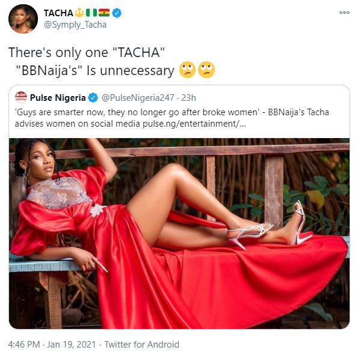Open the quoted tweet's red dress photo
358x353 pixels.
(179, 234)
